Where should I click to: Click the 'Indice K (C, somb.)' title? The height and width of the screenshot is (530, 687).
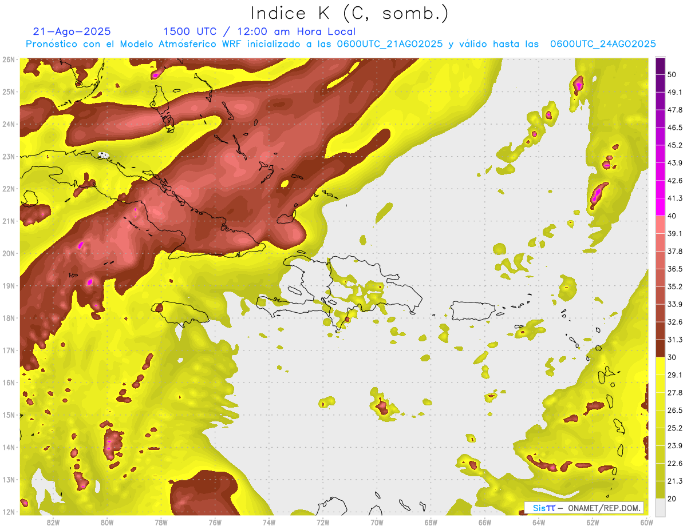point(349,13)
